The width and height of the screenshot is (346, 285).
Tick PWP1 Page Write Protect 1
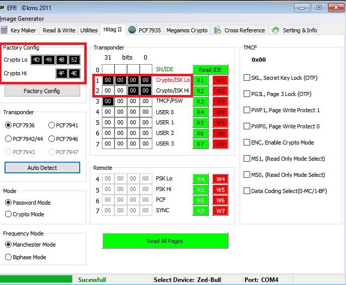click(247, 110)
